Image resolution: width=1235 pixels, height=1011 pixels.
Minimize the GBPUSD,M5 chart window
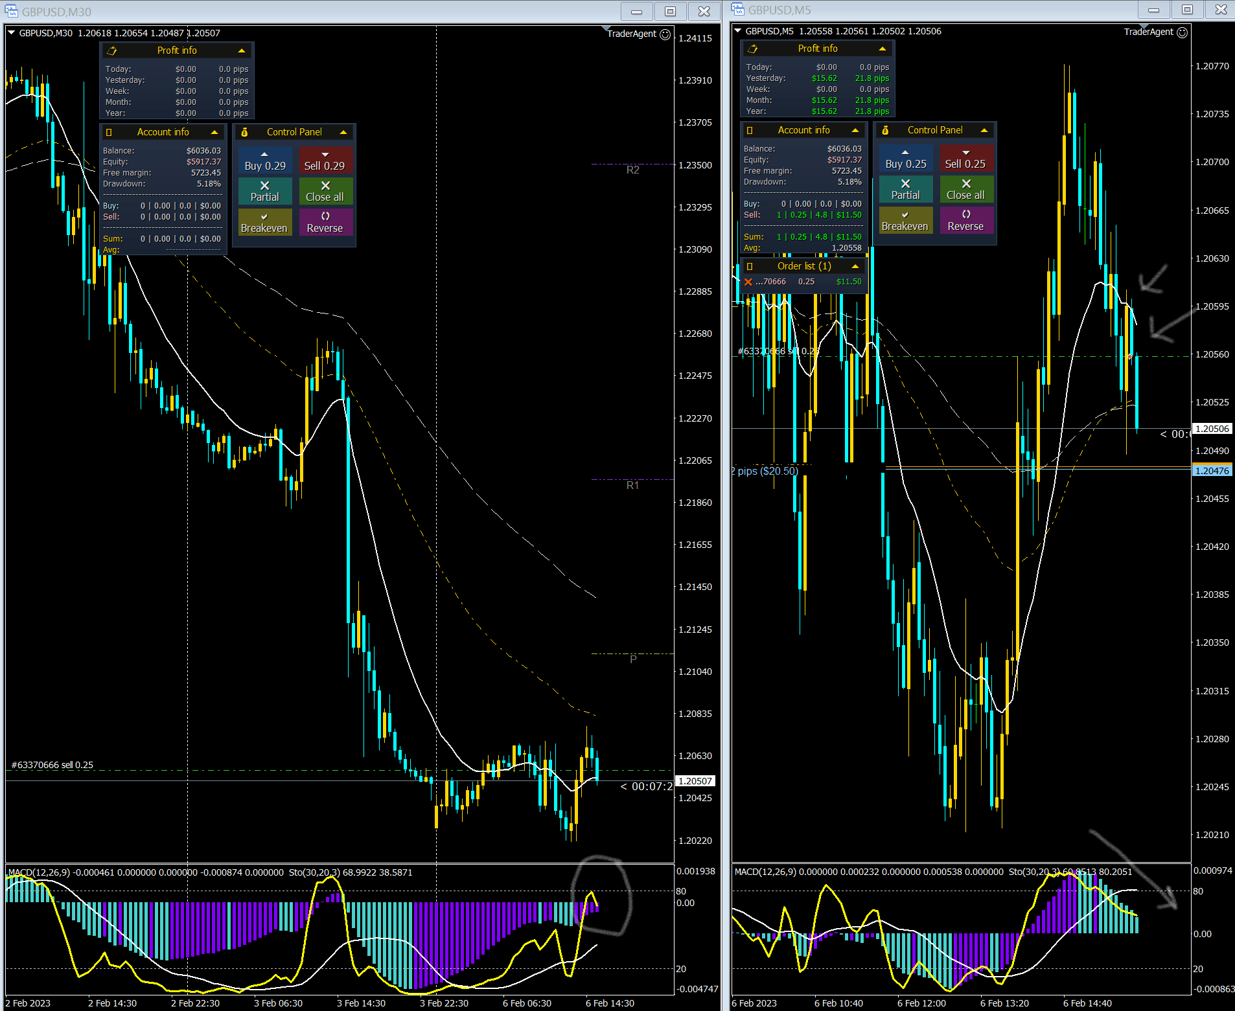pyautogui.click(x=1154, y=10)
